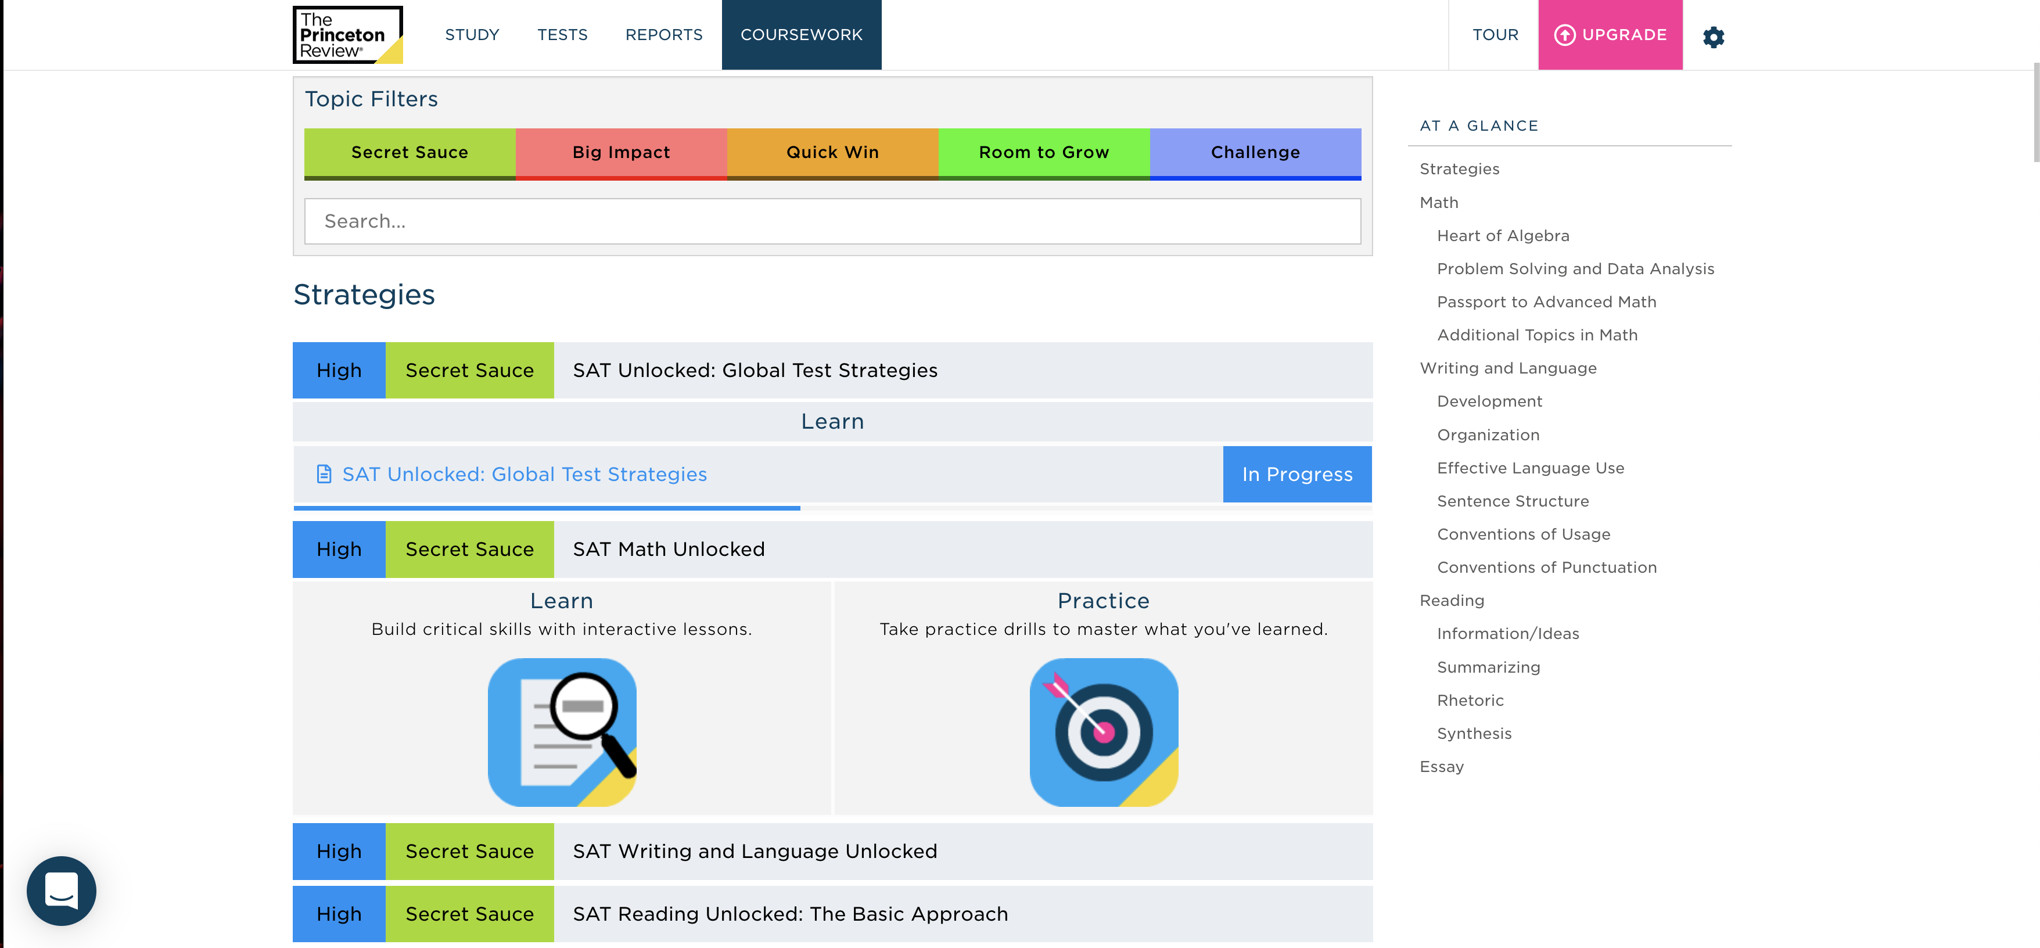Click the topic Search input field
Image resolution: width=2040 pixels, height=948 pixels.
click(832, 221)
